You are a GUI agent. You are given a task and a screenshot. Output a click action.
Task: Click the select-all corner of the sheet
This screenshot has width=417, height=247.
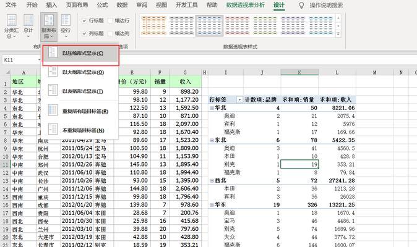click(7, 72)
